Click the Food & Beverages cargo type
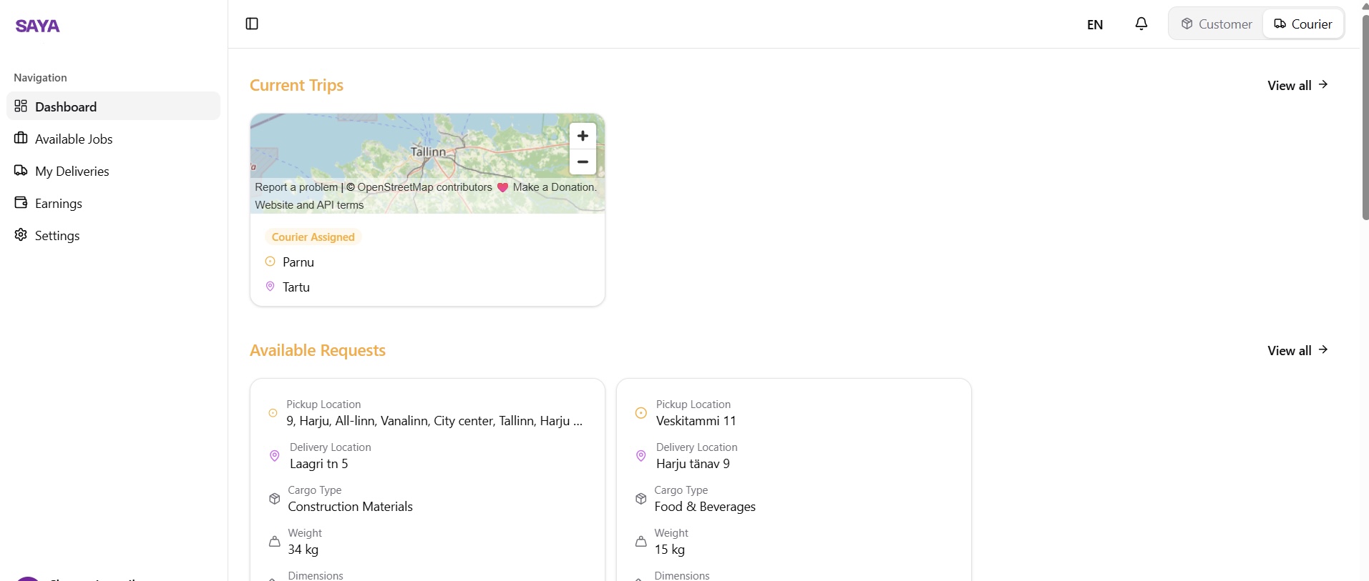The image size is (1369, 581). click(x=705, y=507)
